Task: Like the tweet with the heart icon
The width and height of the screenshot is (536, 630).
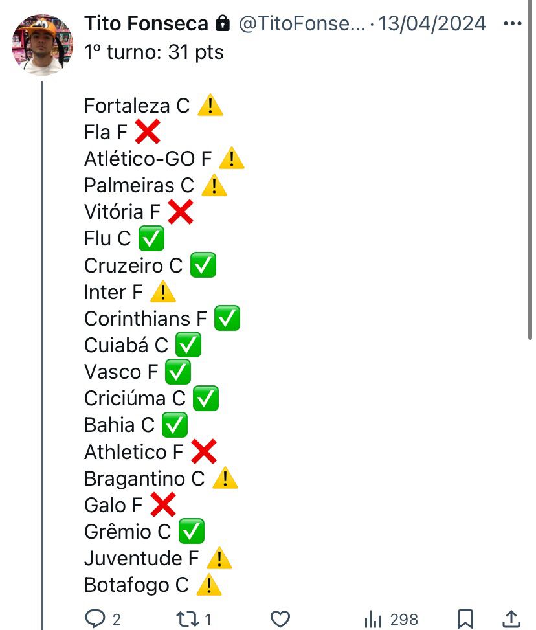Action: [280, 619]
